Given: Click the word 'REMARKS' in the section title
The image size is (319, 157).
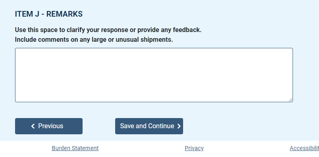Looking at the screenshot, I should tap(64, 14).
